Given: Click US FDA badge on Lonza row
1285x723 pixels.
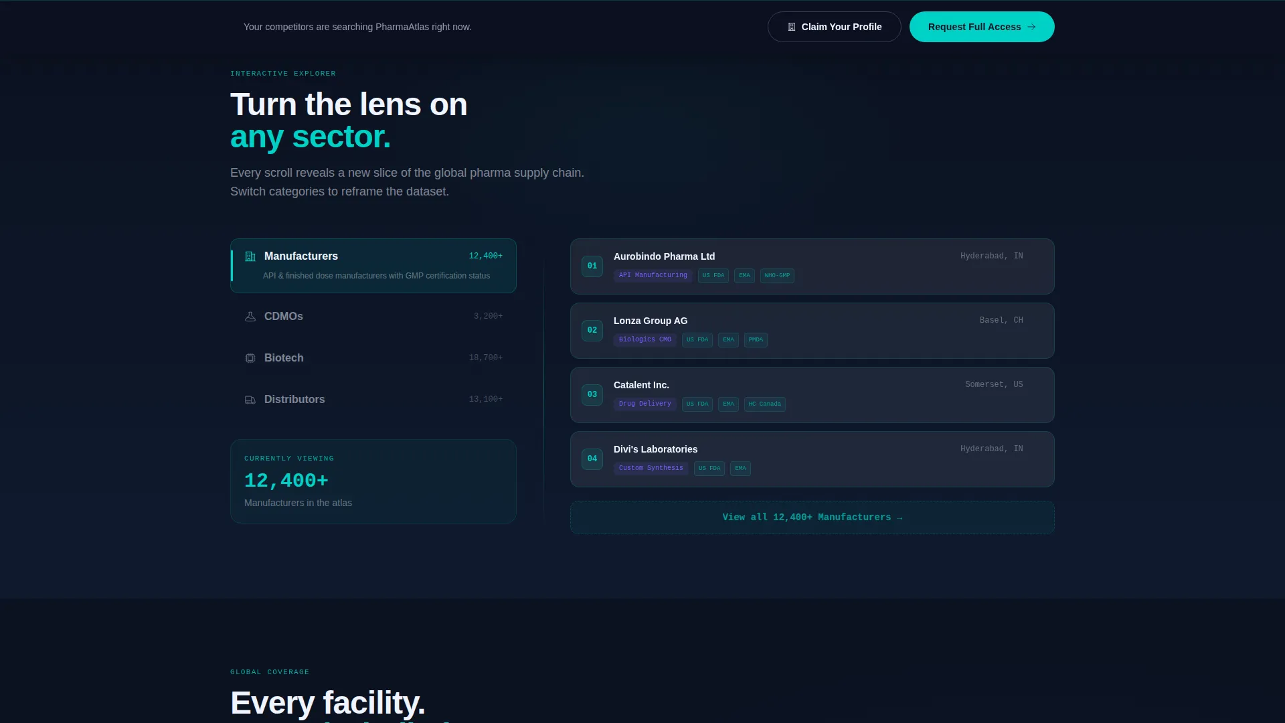Looking at the screenshot, I should 697,340.
